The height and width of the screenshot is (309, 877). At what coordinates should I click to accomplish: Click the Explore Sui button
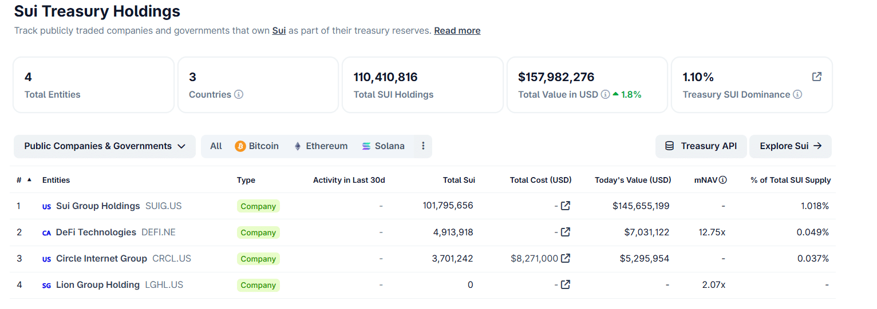point(790,146)
